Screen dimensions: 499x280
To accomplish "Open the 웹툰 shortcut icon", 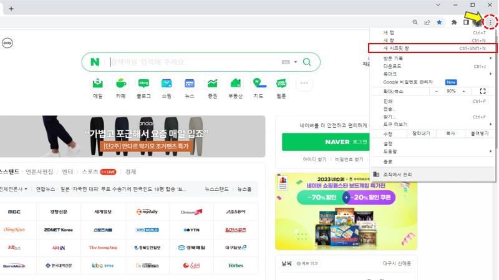I will [x=281, y=84].
